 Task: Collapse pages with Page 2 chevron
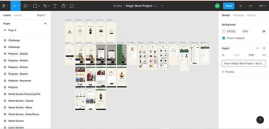(42, 15)
